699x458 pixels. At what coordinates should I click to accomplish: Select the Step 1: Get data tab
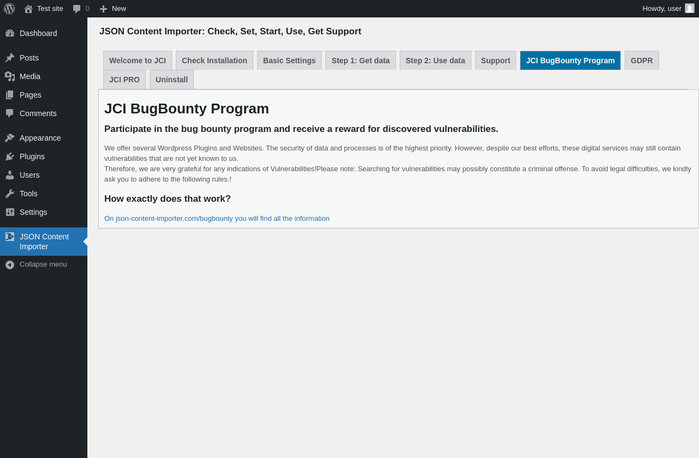pos(360,61)
